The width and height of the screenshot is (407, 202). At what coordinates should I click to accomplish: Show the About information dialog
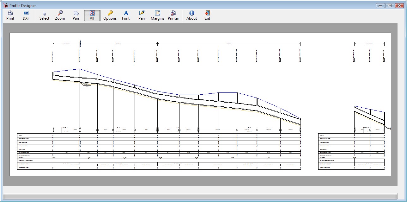pyautogui.click(x=191, y=15)
